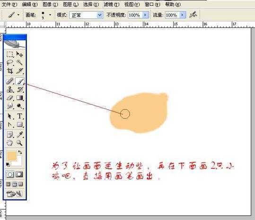255x220 pixels.
Task: Click the white background color swatch
Action: point(19,163)
